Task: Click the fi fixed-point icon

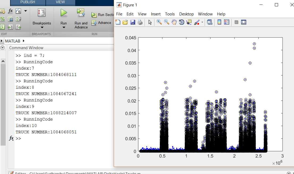Action: pos(18,11)
